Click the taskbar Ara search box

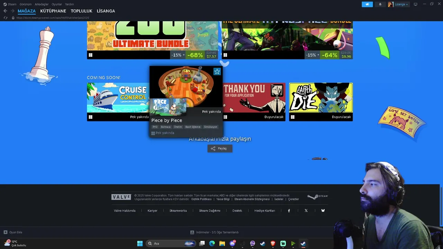point(171,243)
